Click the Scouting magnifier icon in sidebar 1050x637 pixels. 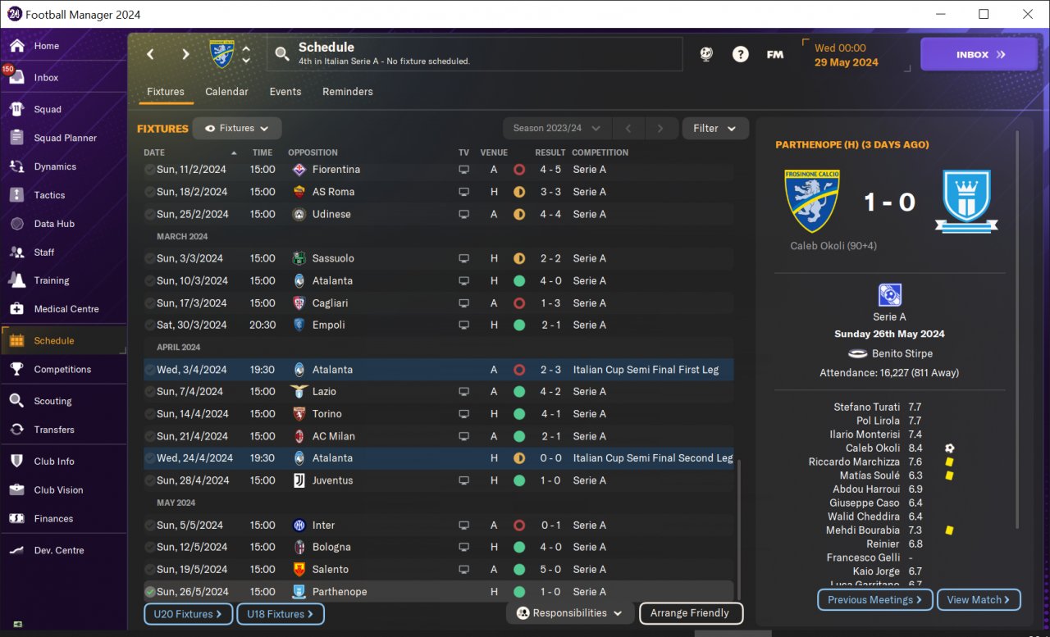(16, 401)
